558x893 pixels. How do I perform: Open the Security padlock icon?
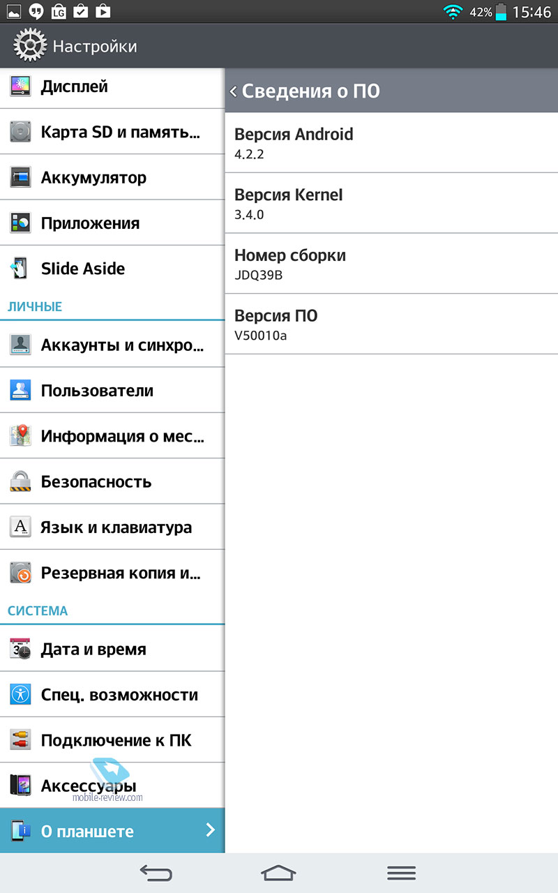coord(20,481)
